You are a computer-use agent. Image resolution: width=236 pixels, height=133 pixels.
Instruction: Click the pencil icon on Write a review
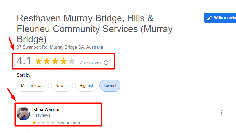[x=210, y=18]
